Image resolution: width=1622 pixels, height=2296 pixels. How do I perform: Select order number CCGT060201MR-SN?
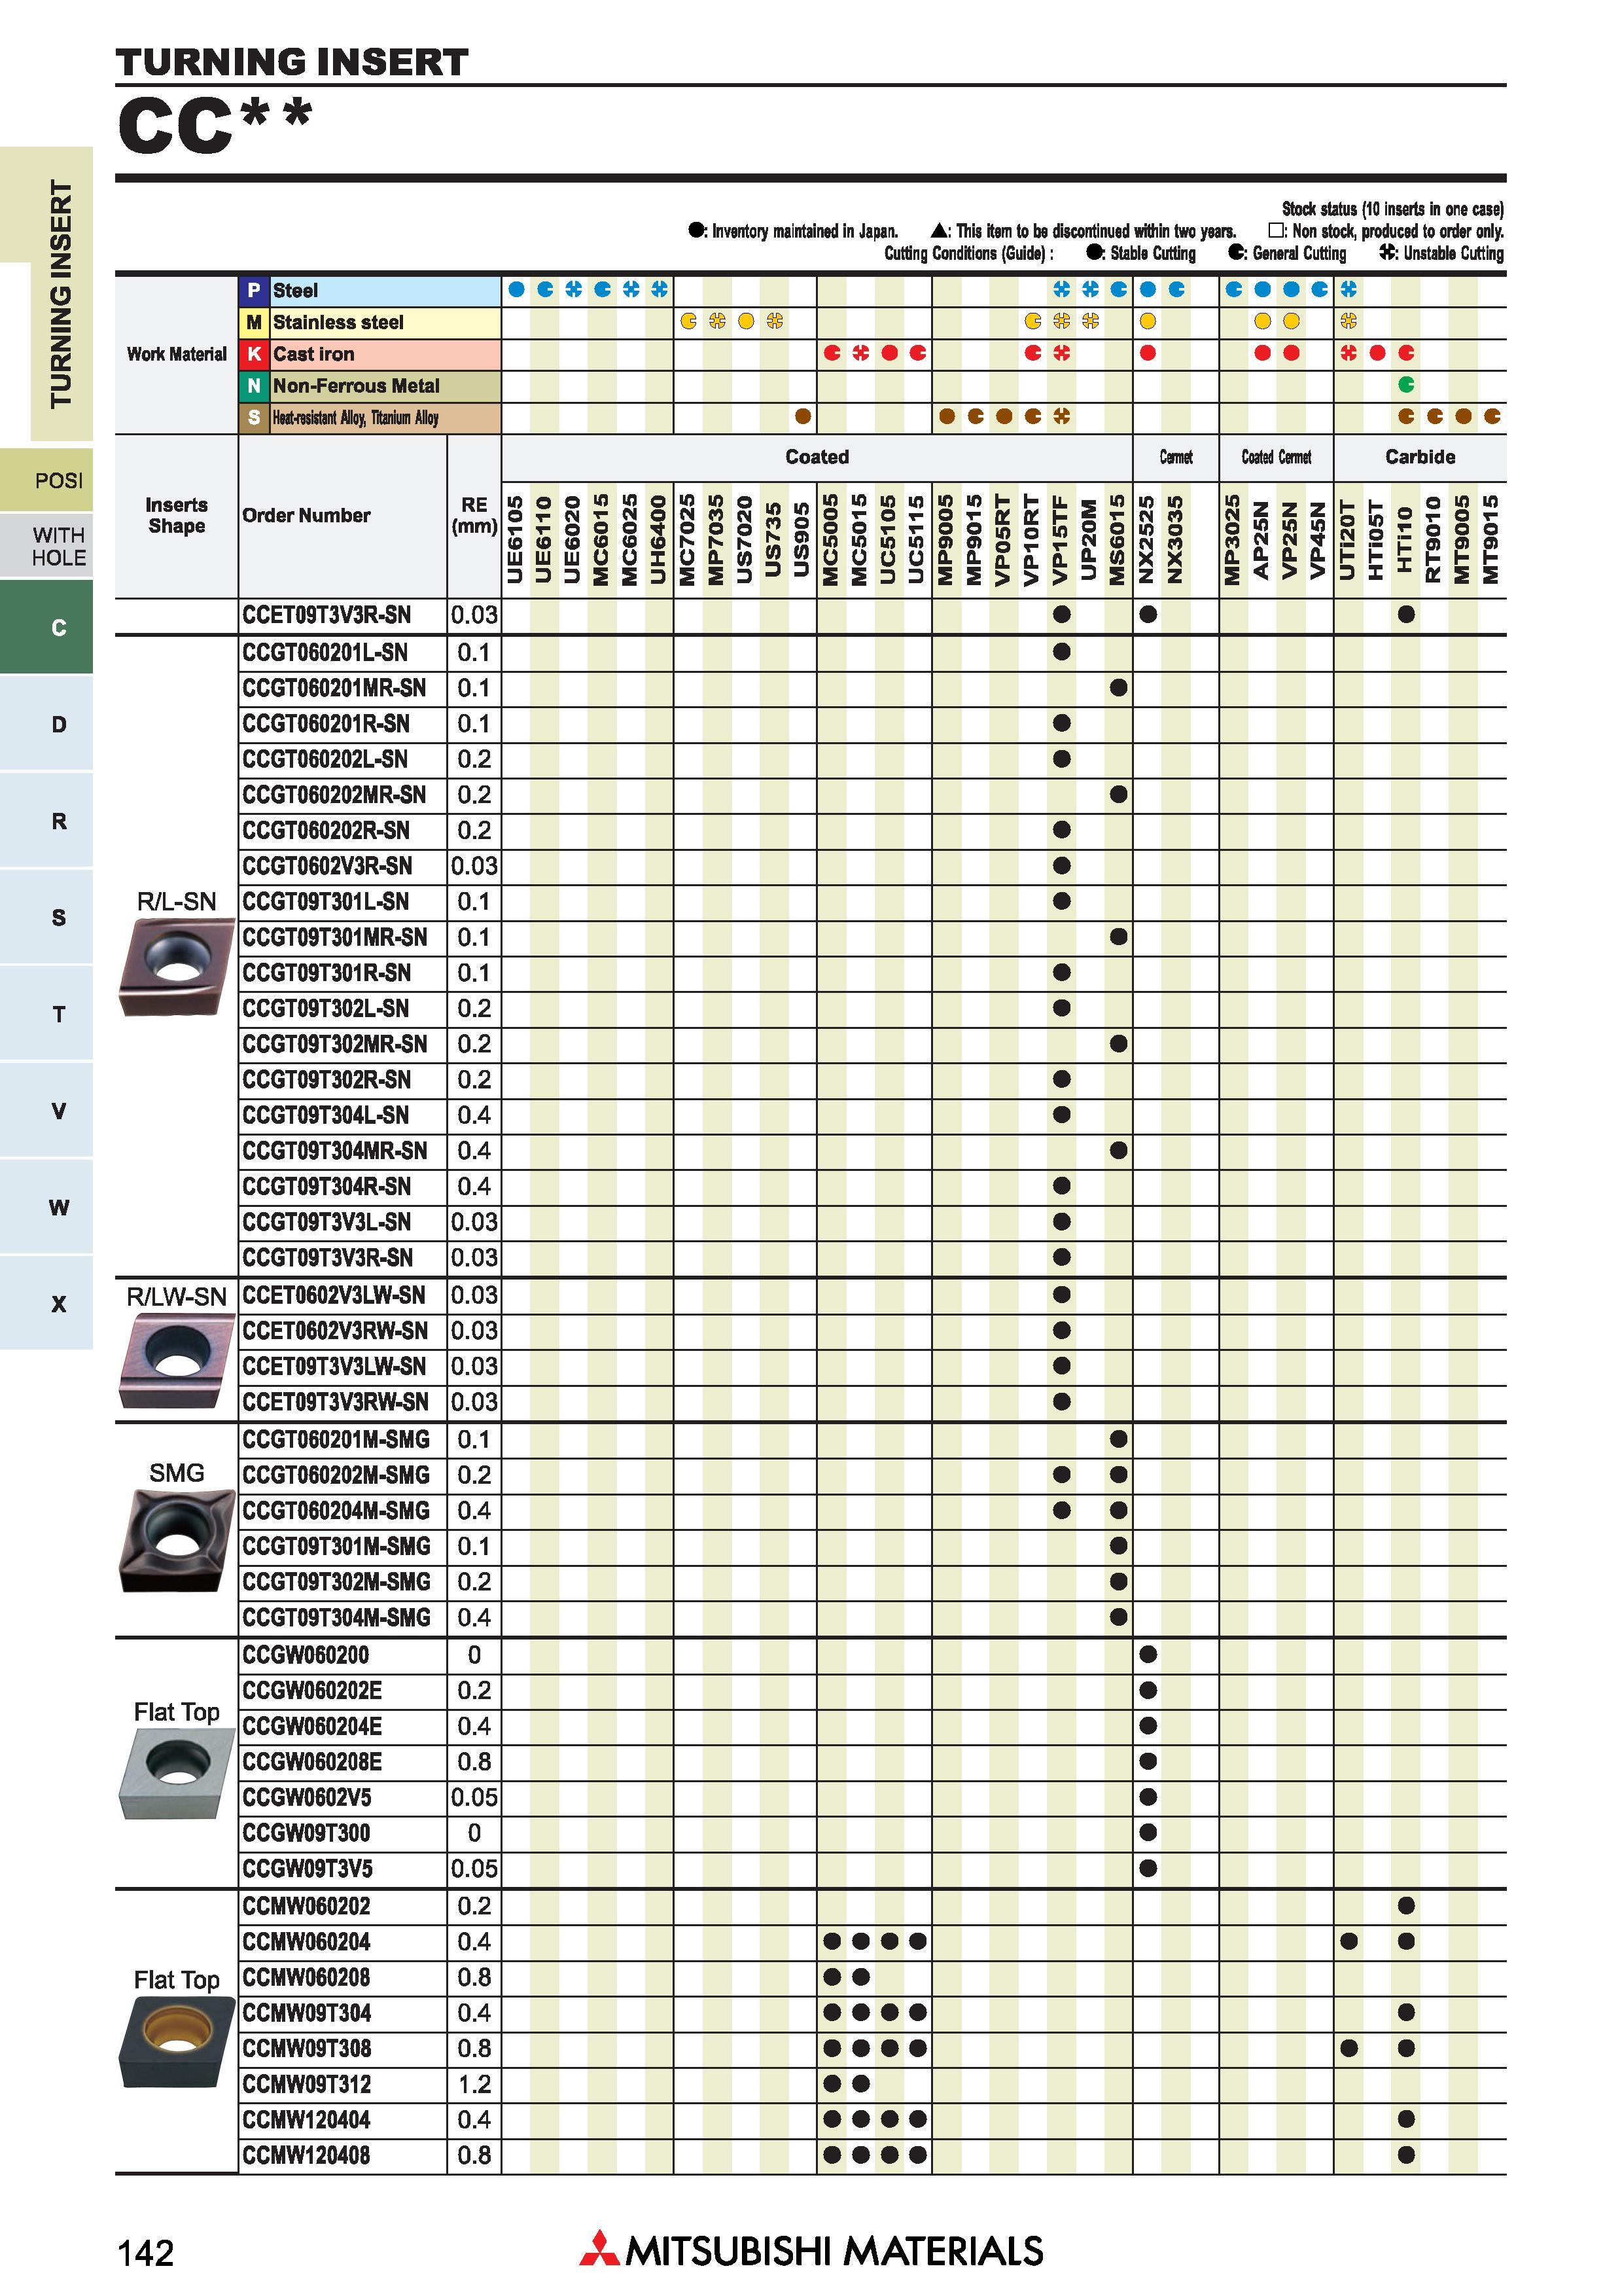[x=335, y=688]
